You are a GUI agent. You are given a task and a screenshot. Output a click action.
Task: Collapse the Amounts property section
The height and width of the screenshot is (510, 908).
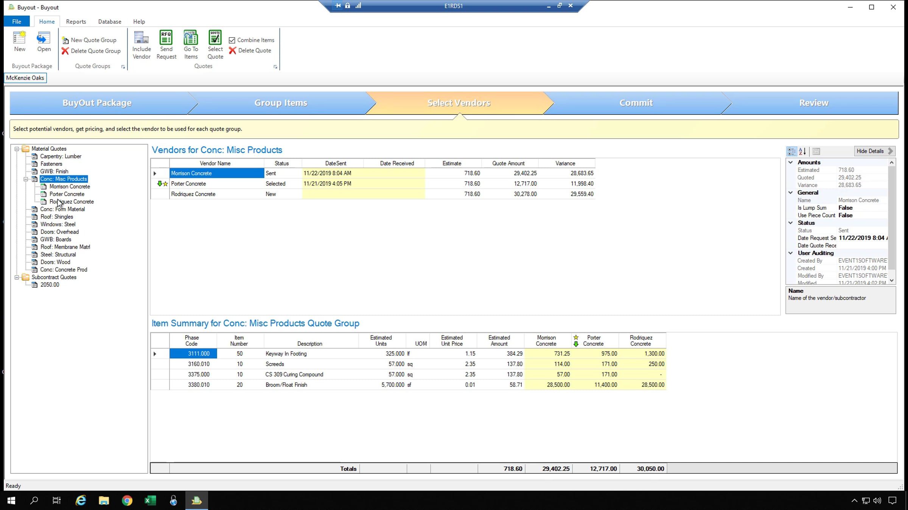point(791,162)
